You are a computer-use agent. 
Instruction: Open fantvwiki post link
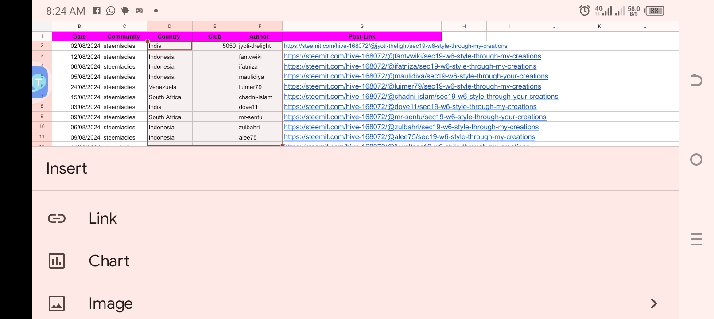(x=412, y=56)
